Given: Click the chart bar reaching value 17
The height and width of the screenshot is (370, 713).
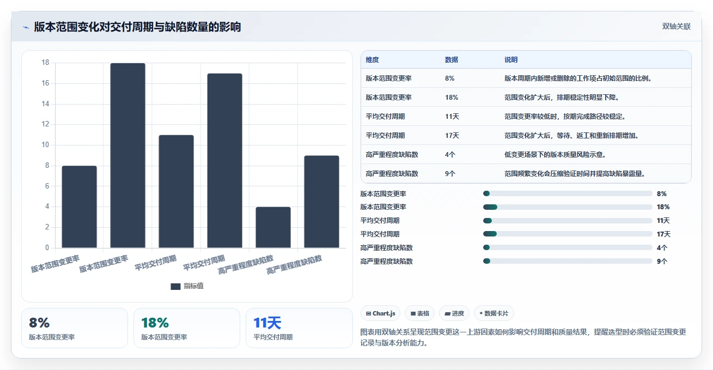Looking at the screenshot, I should 224,161.
